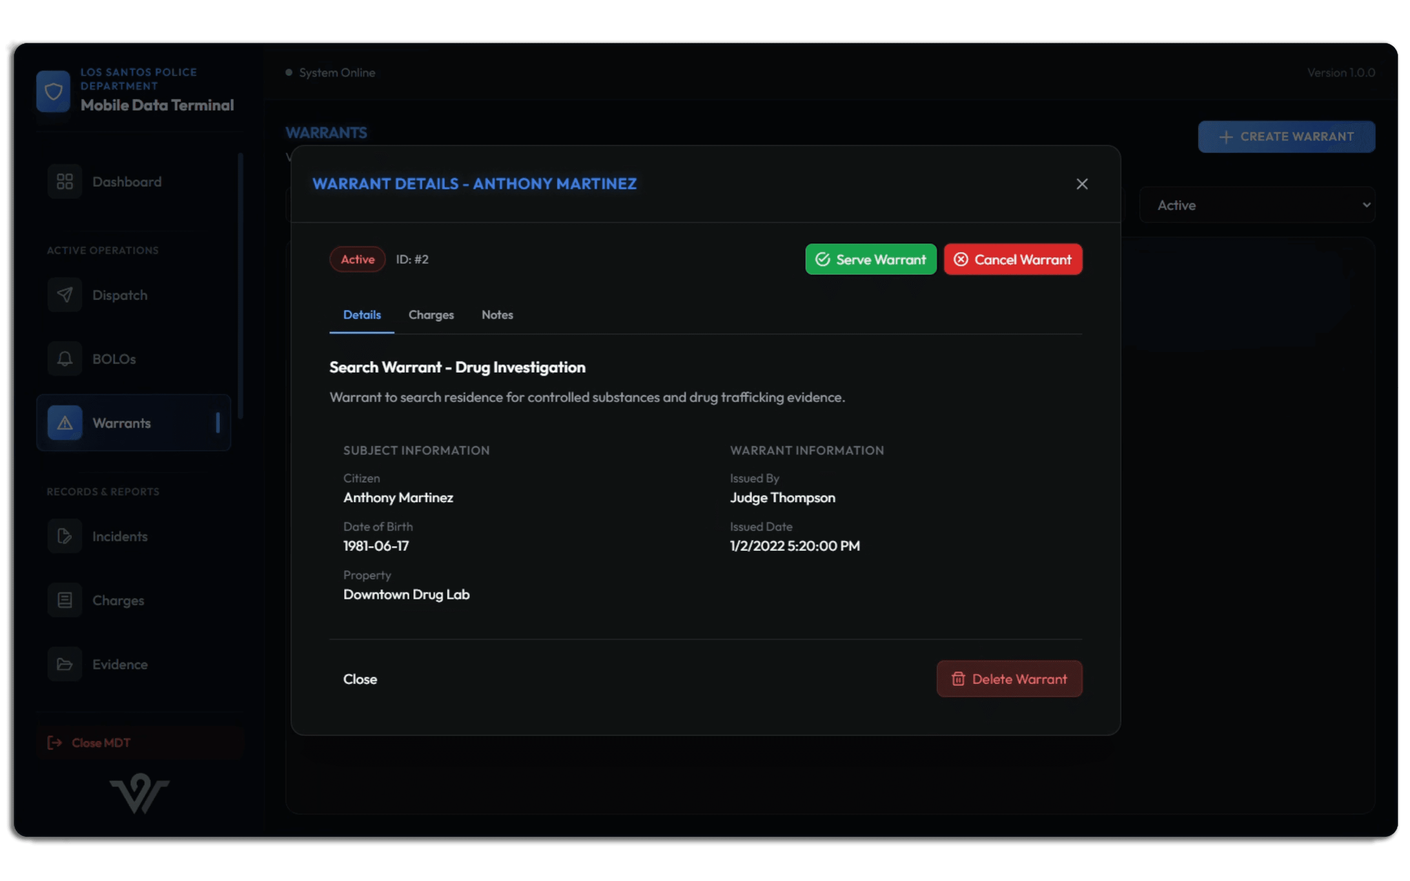
Task: Click the trash icon on Delete Warrant
Action: click(958, 679)
